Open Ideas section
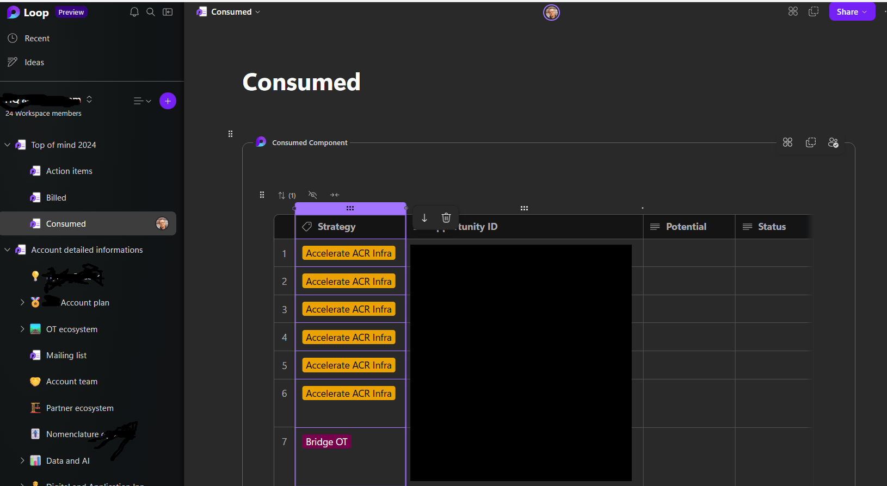 34,63
